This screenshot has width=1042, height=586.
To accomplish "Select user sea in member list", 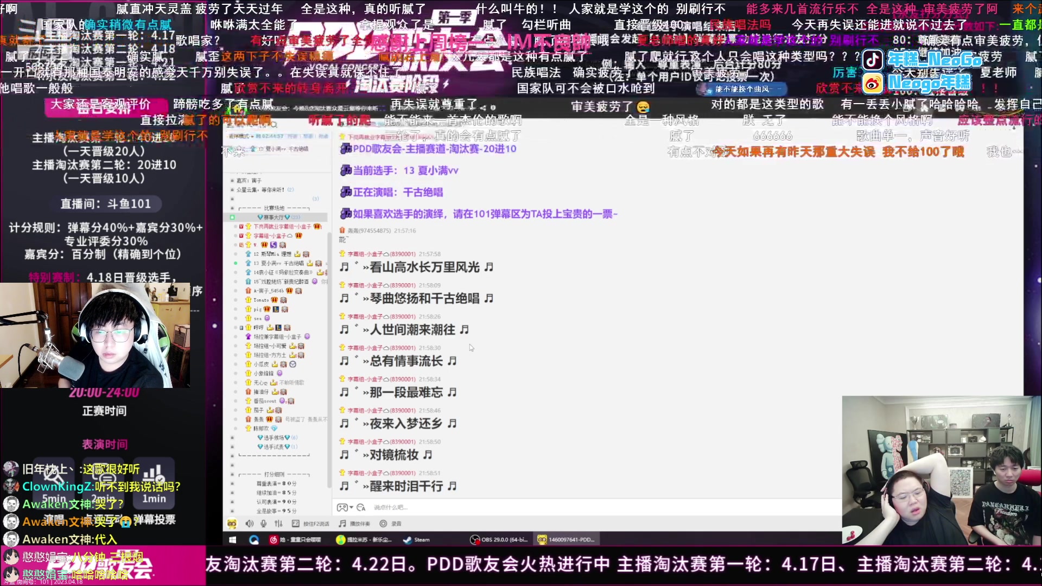I will pyautogui.click(x=257, y=319).
